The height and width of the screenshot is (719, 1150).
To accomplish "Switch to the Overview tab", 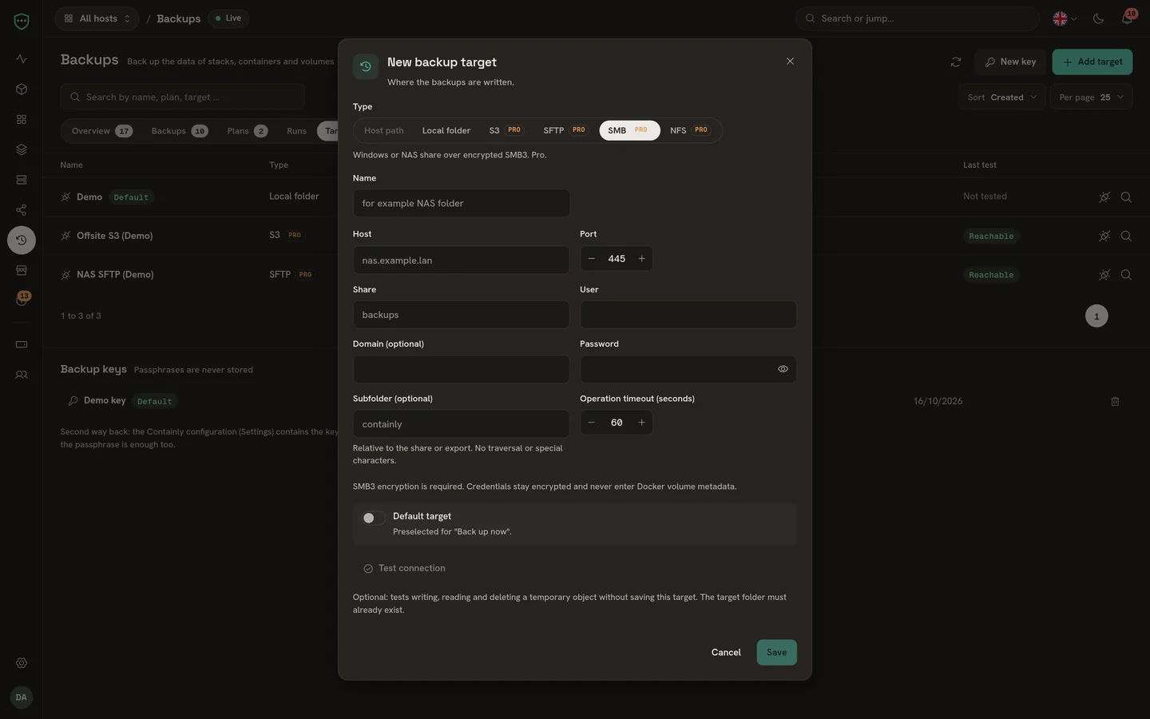I will (101, 131).
